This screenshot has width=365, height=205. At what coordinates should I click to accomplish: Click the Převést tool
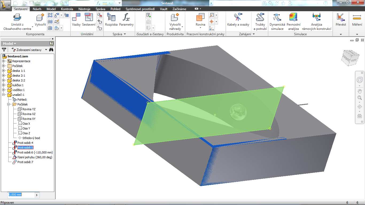pos(341,20)
